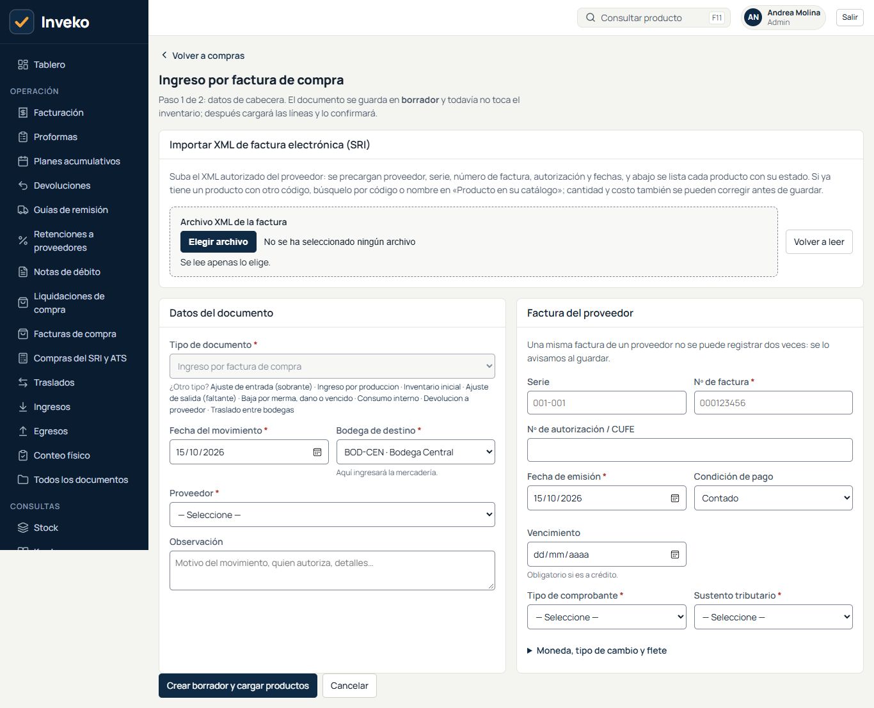This screenshot has height=708, width=874.
Task: Click the Facturación sidebar icon
Action: pyautogui.click(x=23, y=113)
